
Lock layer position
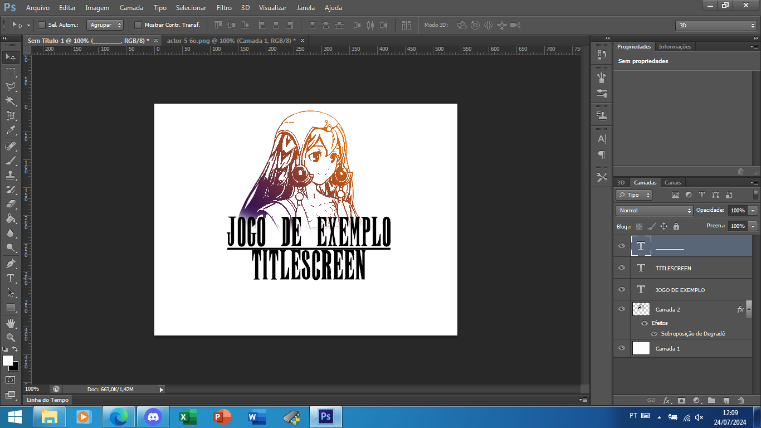(664, 226)
